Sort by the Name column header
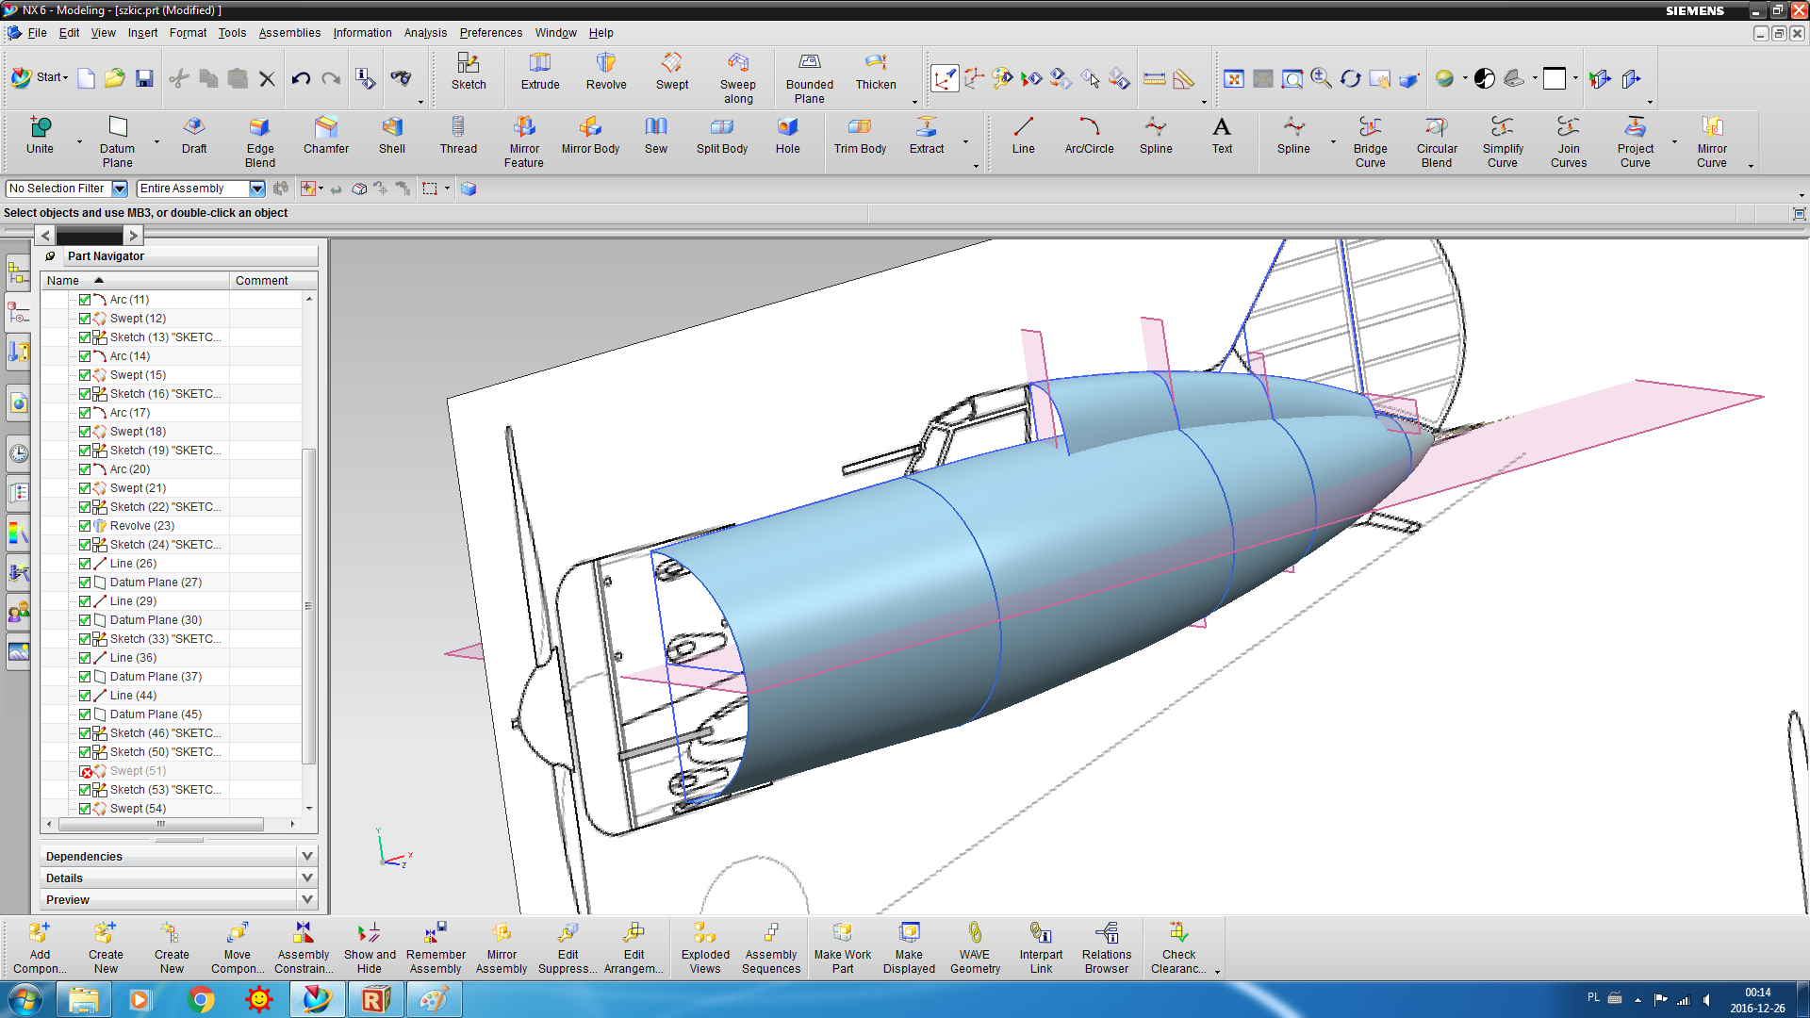The width and height of the screenshot is (1810, 1018). 63,281
